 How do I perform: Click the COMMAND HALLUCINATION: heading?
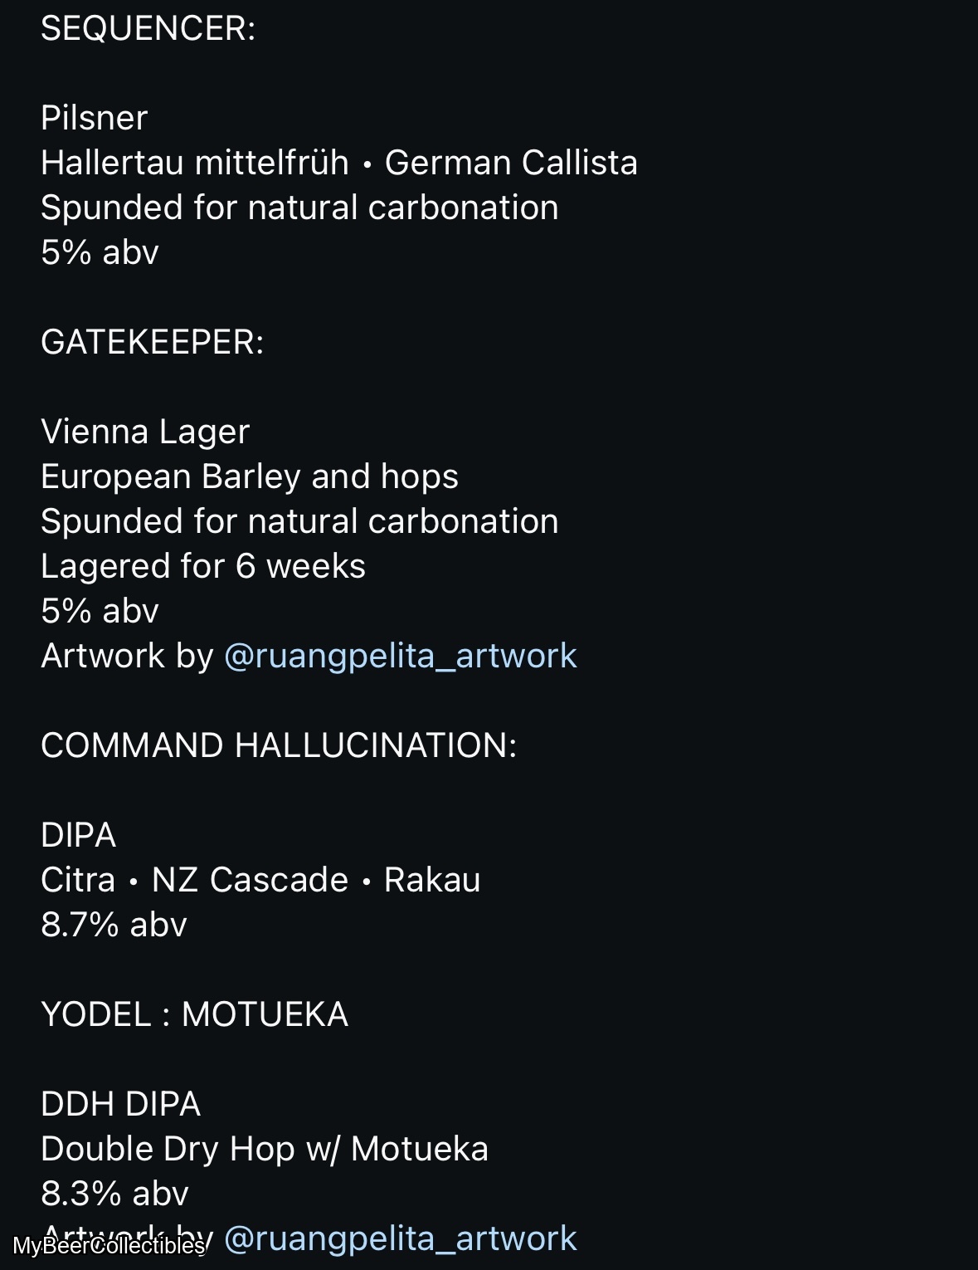(x=279, y=746)
